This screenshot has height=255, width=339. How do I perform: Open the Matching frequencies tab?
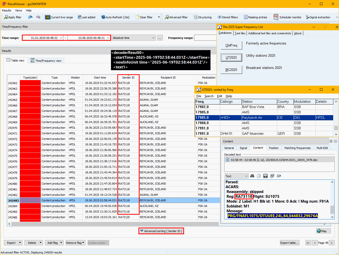coord(297,148)
